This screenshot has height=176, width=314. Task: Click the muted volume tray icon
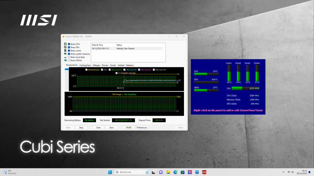pos(293,172)
